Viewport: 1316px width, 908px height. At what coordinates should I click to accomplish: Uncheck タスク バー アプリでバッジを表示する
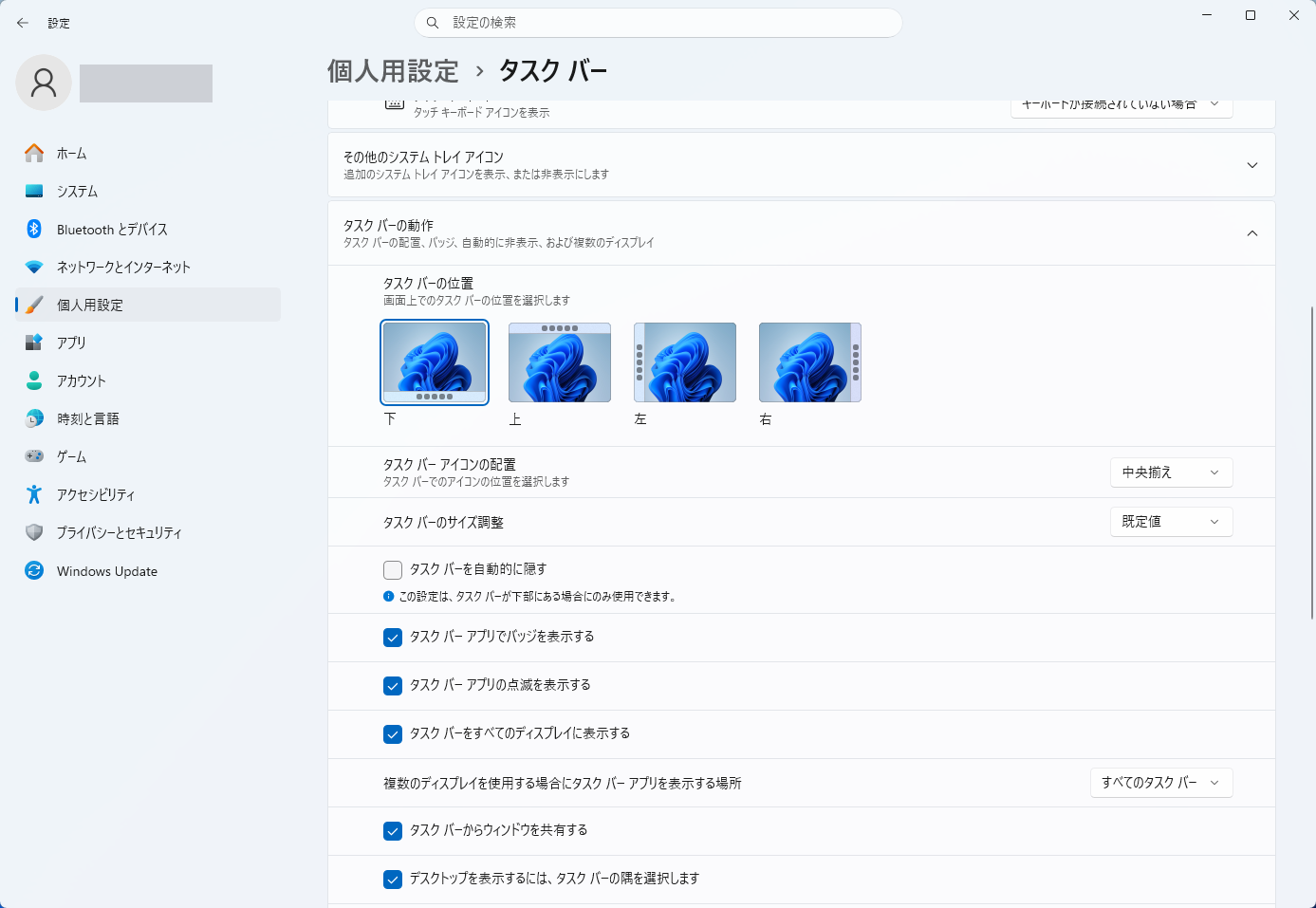coord(393,638)
